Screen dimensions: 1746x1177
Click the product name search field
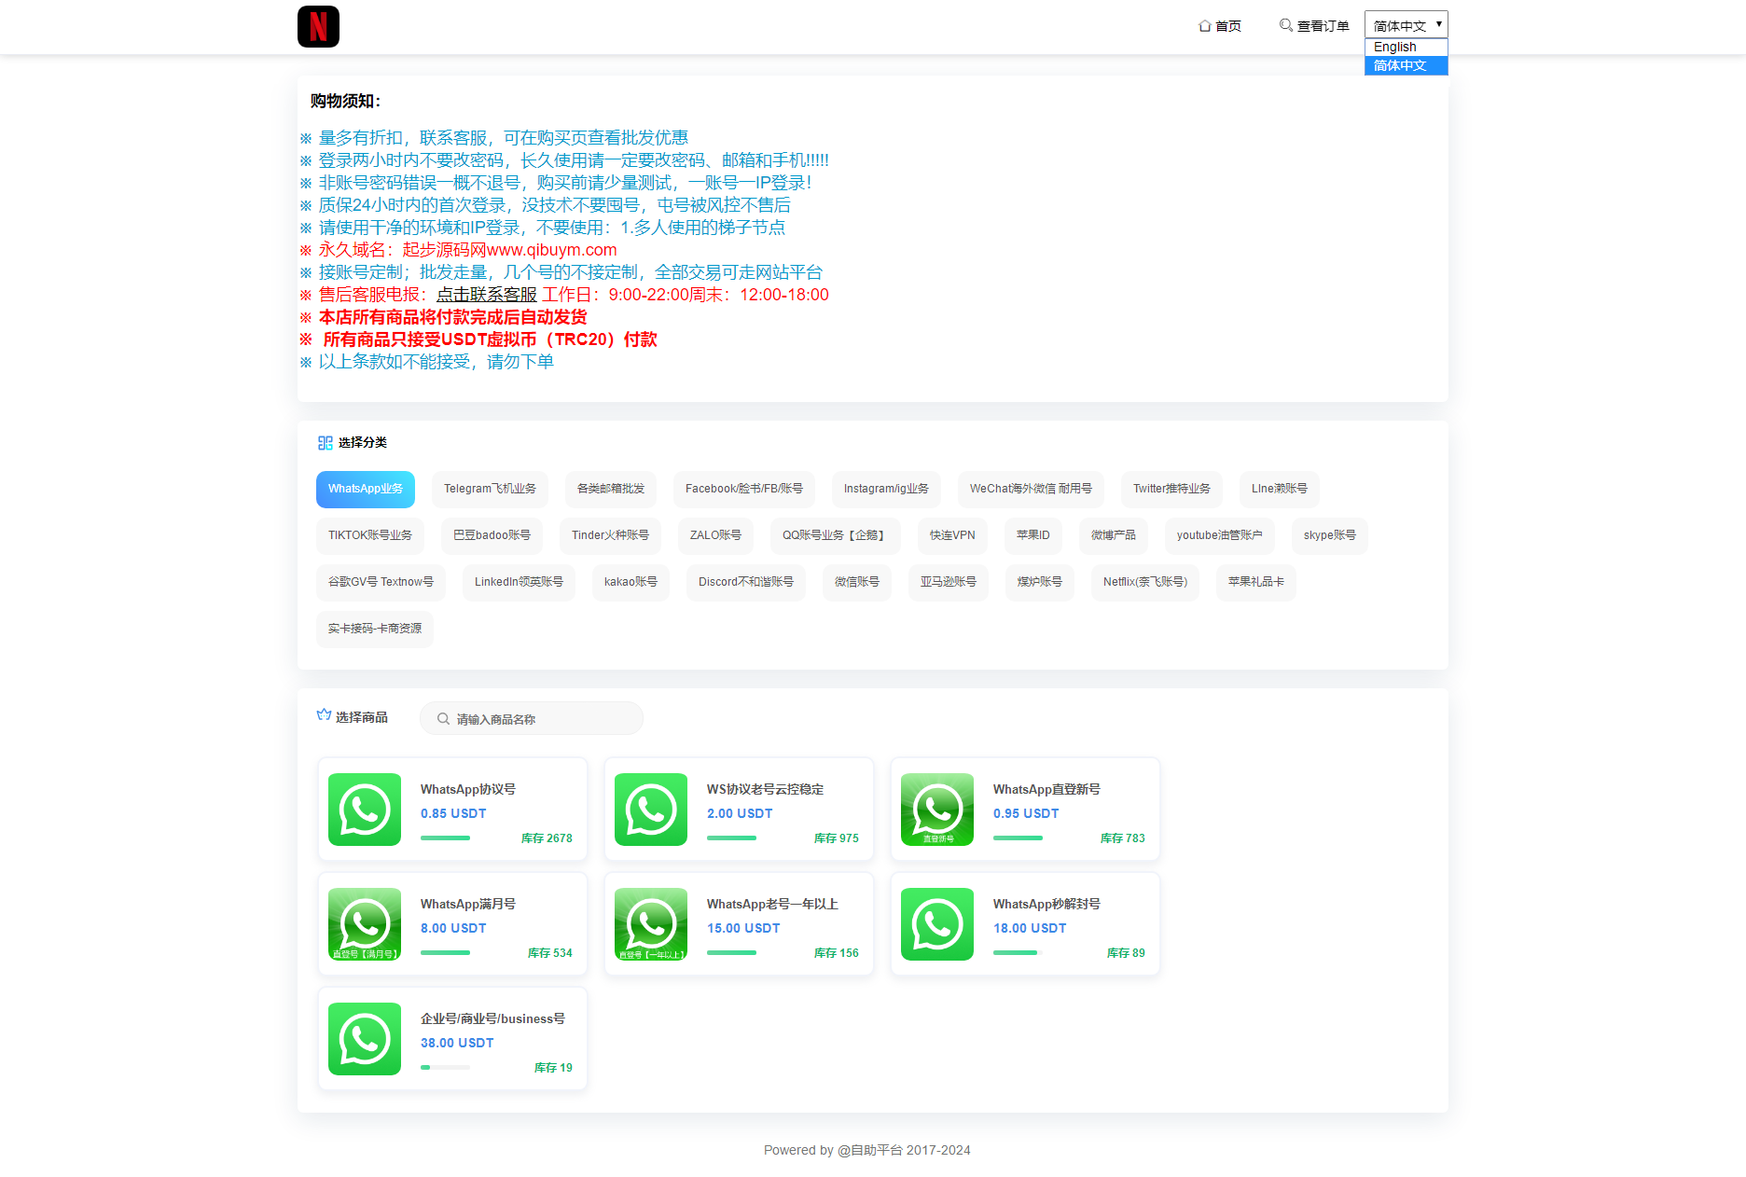coord(532,719)
